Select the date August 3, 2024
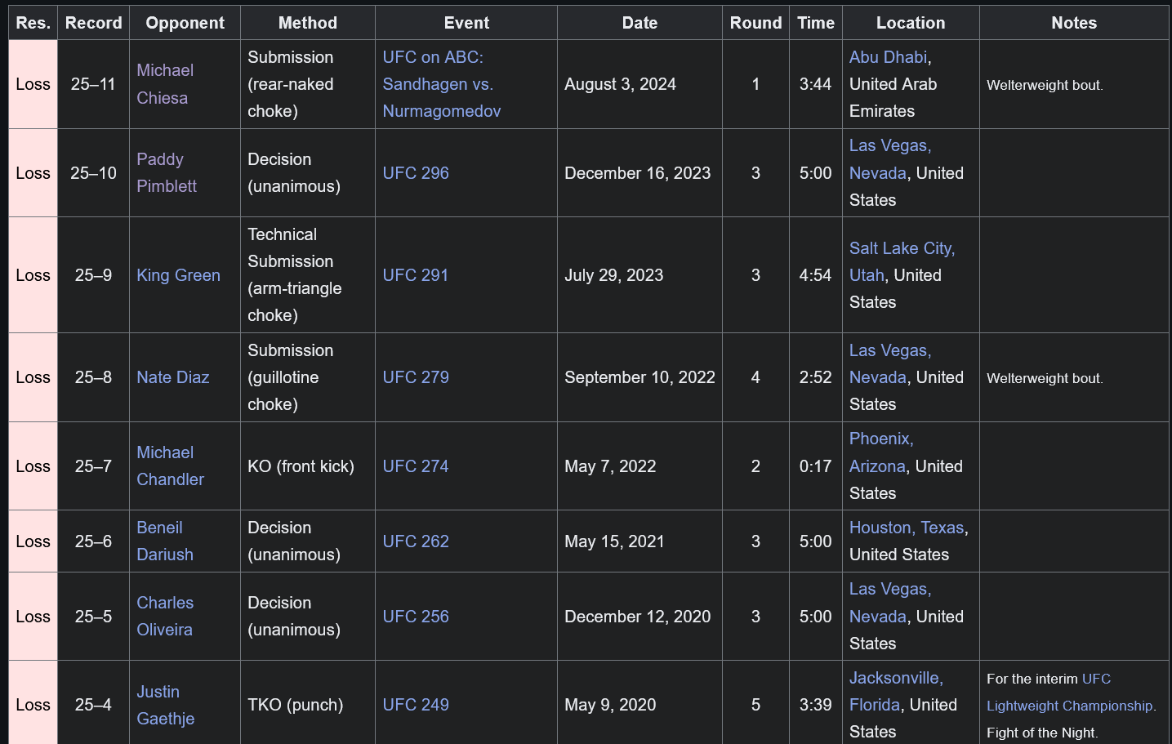This screenshot has width=1172, height=744. [620, 84]
